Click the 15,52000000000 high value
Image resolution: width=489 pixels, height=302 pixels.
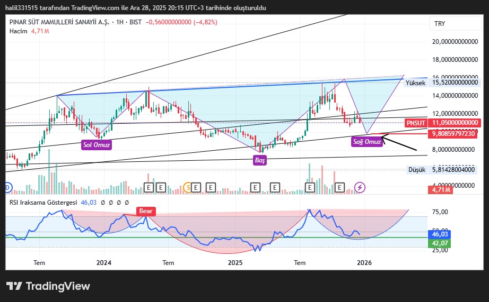click(455, 83)
